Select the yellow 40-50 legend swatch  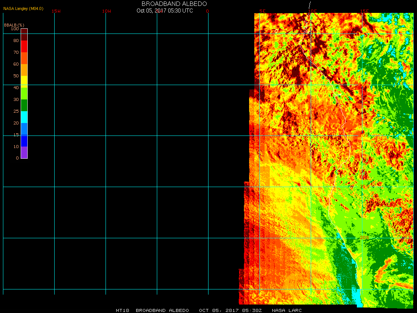[24, 82]
